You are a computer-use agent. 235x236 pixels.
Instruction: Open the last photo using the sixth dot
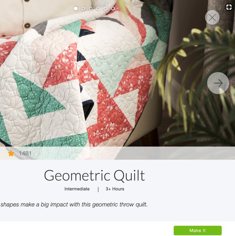tap(113, 9)
